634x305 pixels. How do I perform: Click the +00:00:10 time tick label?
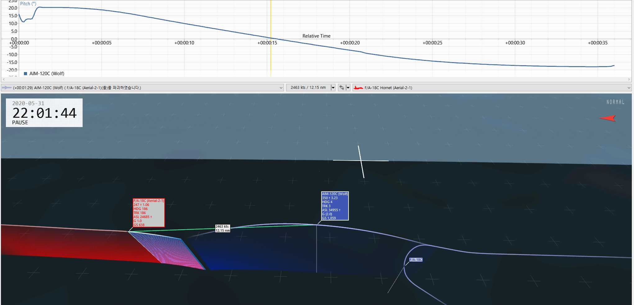[184, 43]
